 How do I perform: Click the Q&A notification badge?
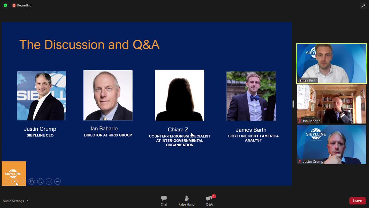(x=214, y=196)
